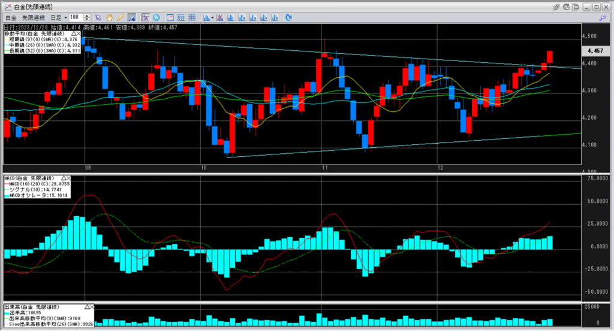The image size is (614, 331).
Task: Collapse the MACD legend with triangle
Action: click(x=64, y=178)
